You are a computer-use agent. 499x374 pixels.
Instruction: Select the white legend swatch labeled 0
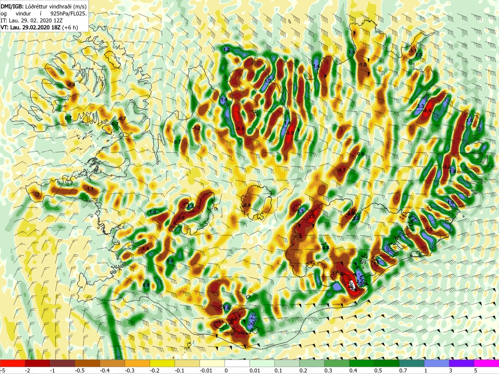pos(237,363)
